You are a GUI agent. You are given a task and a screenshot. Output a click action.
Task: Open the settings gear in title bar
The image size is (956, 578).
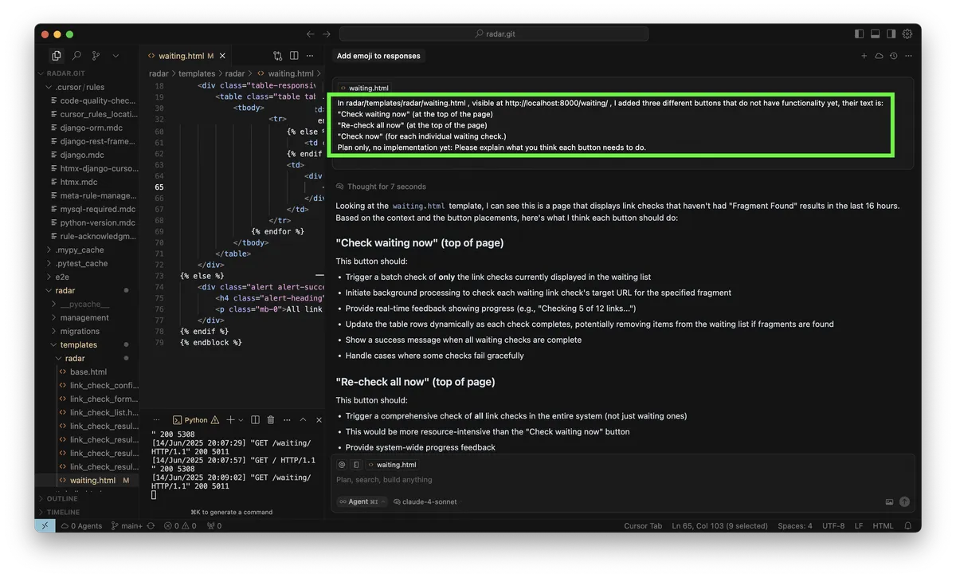pos(907,33)
